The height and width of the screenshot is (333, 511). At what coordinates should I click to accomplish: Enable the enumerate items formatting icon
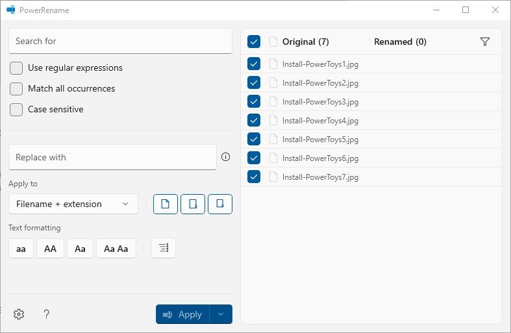pyautogui.click(x=164, y=248)
